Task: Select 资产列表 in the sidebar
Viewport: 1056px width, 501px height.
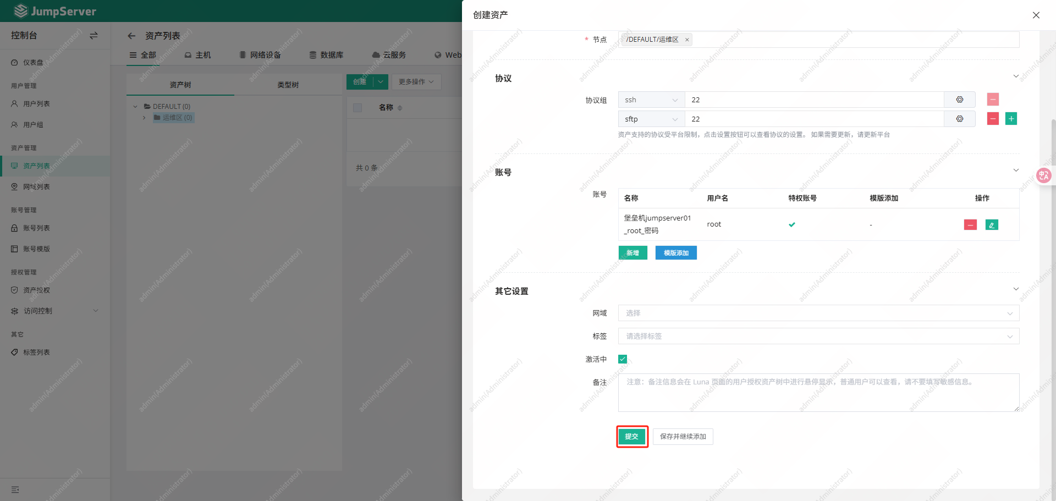Action: [x=55, y=166]
